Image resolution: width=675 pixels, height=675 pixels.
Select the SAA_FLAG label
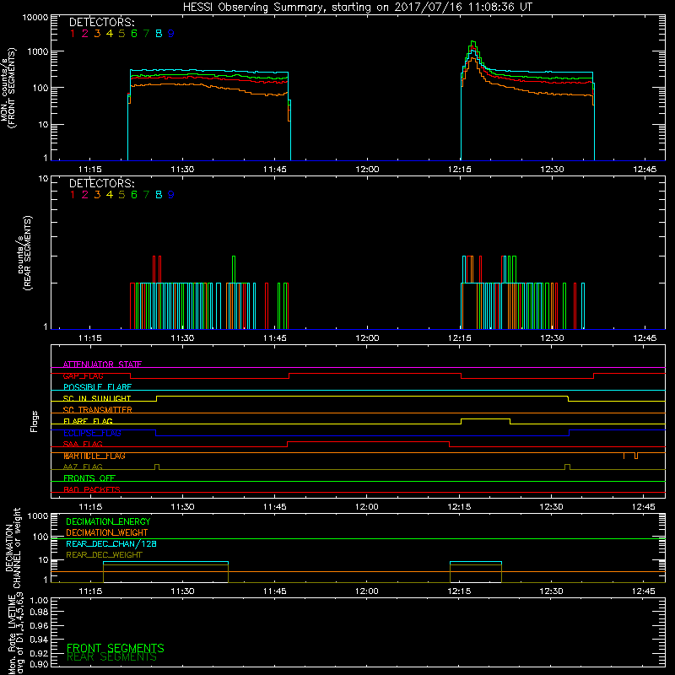(x=83, y=444)
